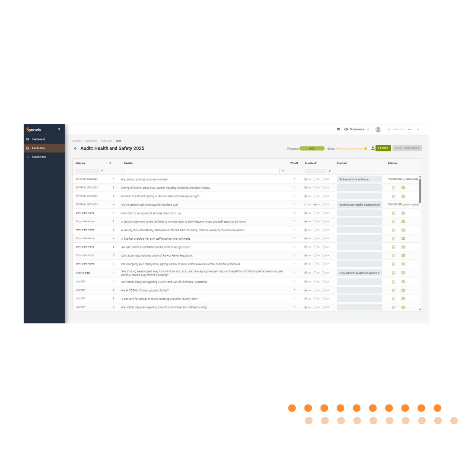Select the Dashboard sidebar item

[x=38, y=139]
